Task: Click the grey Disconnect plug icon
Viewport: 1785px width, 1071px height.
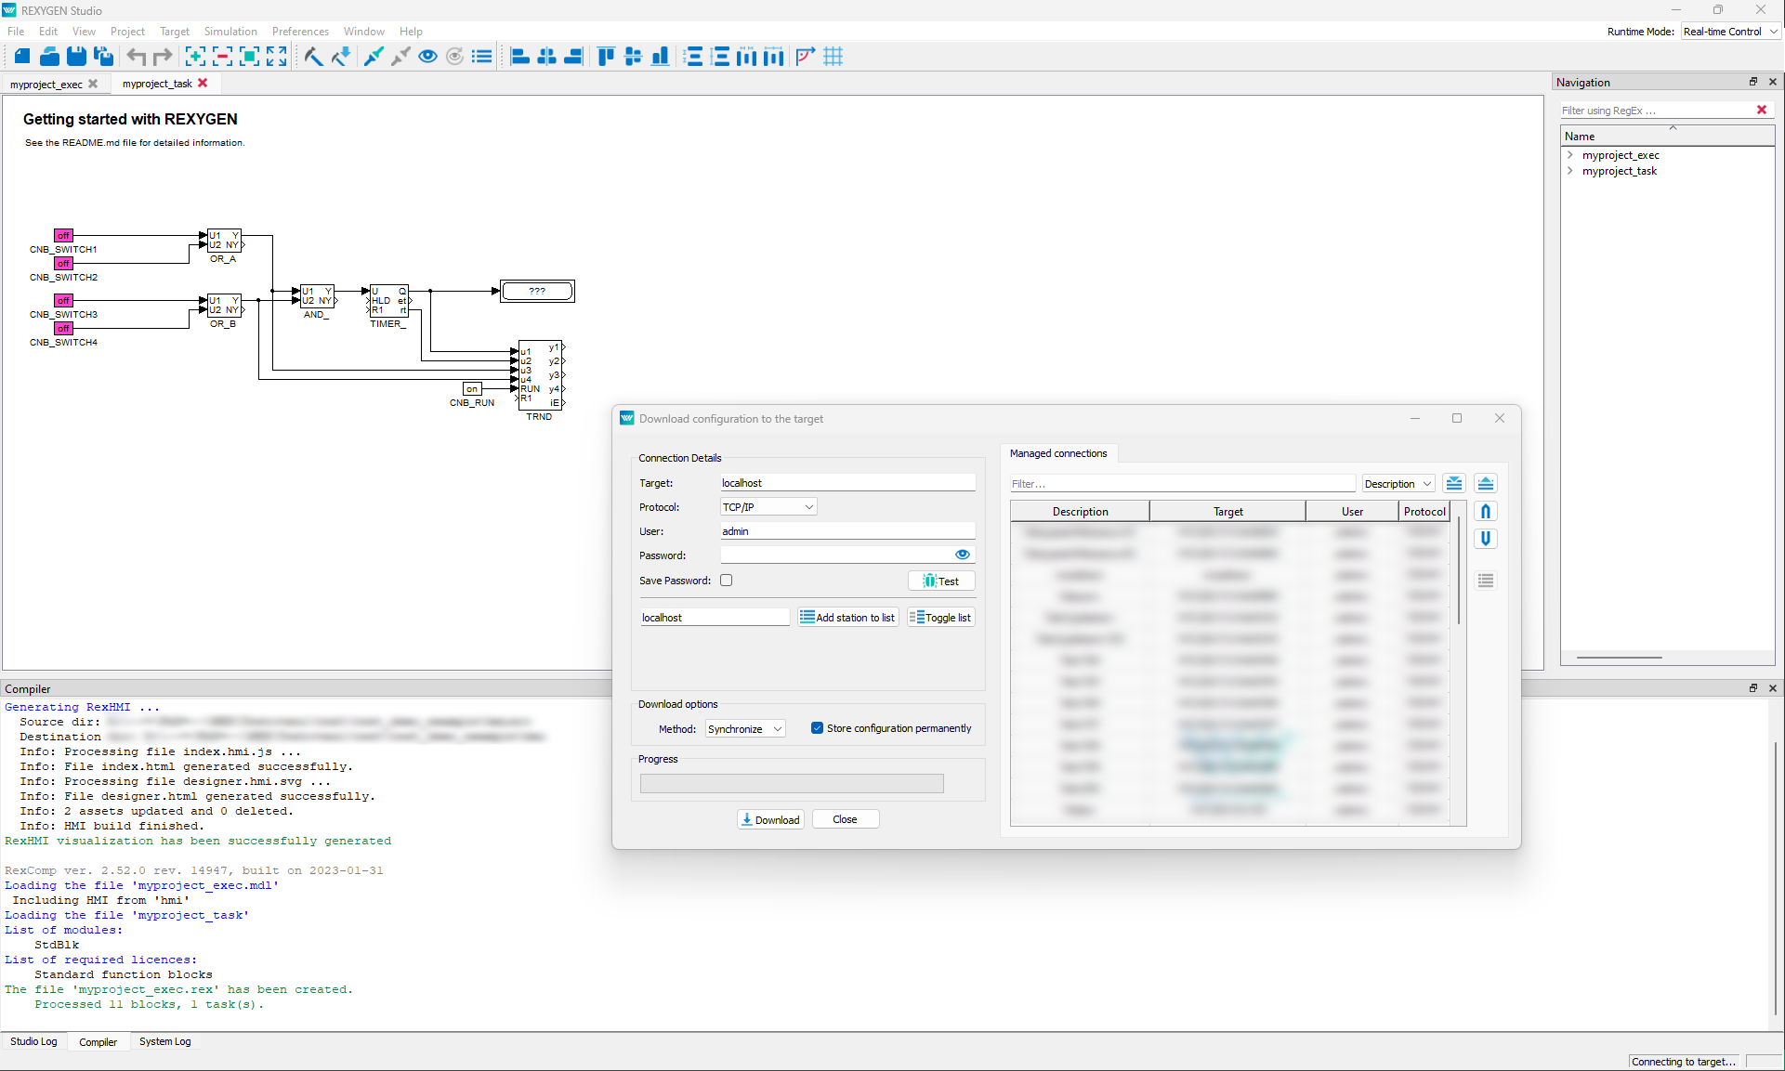Action: click(400, 57)
